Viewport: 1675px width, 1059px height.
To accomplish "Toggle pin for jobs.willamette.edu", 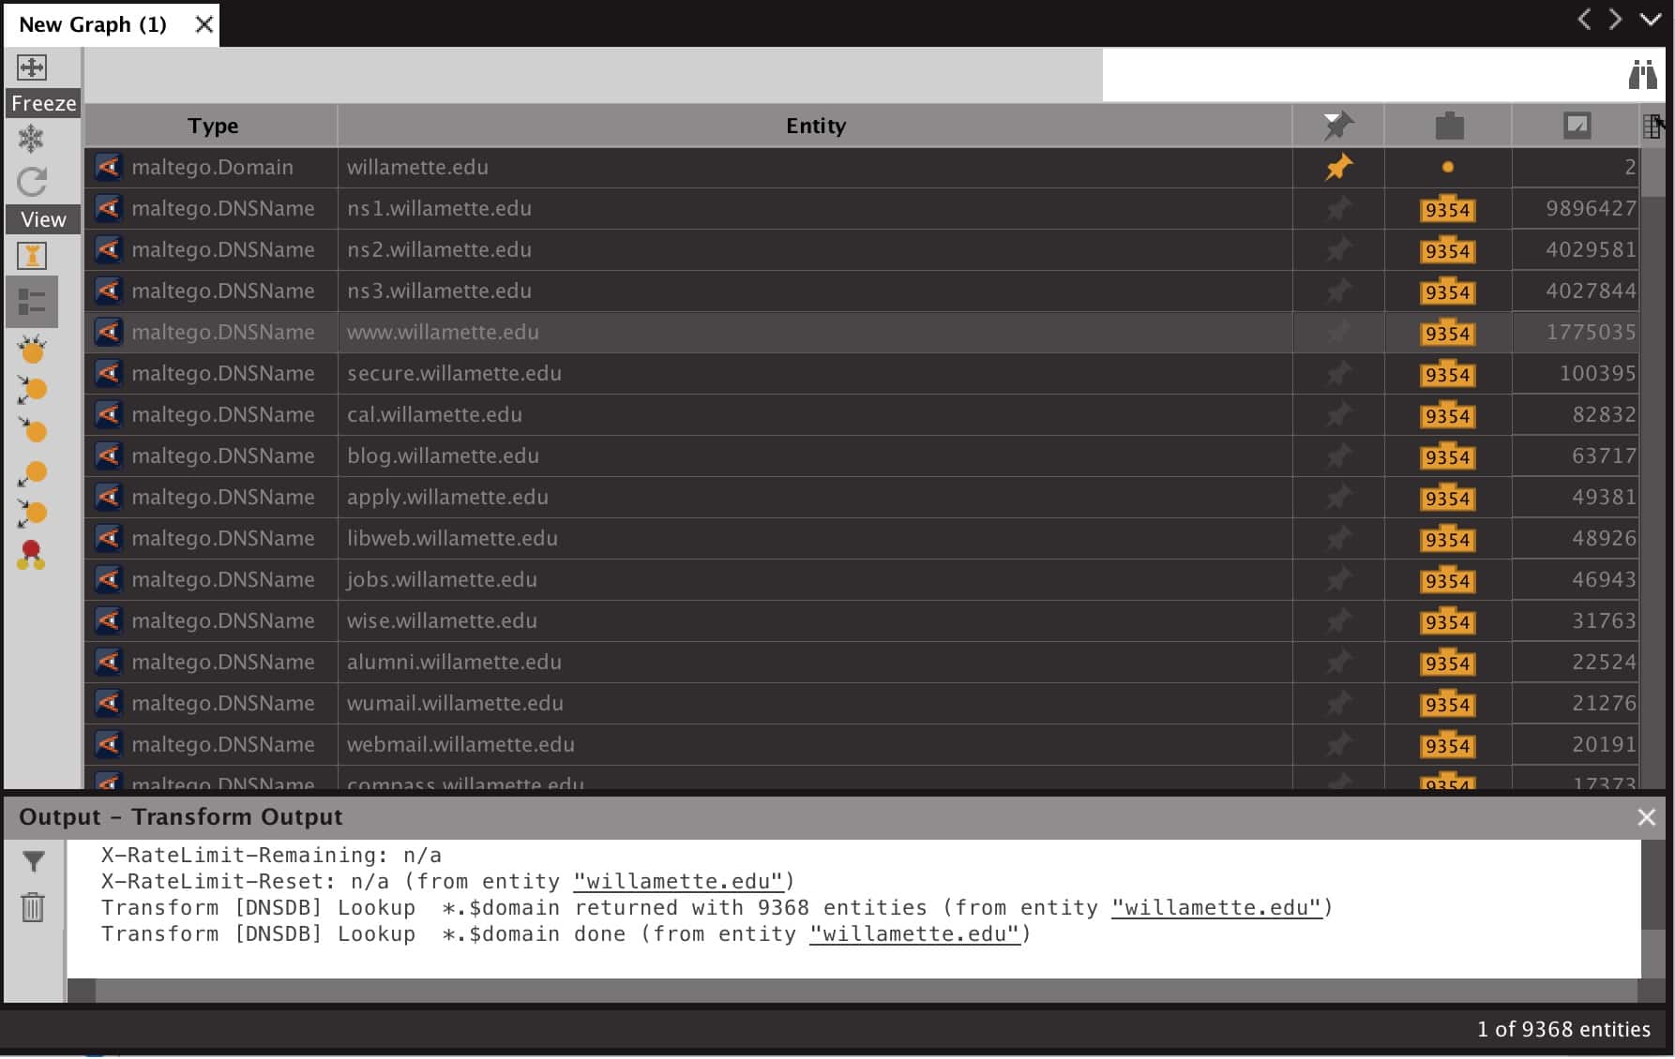I will click(x=1338, y=579).
